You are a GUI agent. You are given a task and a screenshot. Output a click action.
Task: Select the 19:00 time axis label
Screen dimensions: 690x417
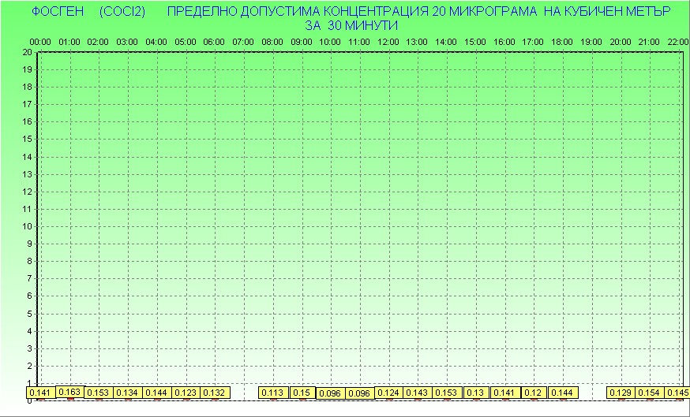click(x=591, y=42)
